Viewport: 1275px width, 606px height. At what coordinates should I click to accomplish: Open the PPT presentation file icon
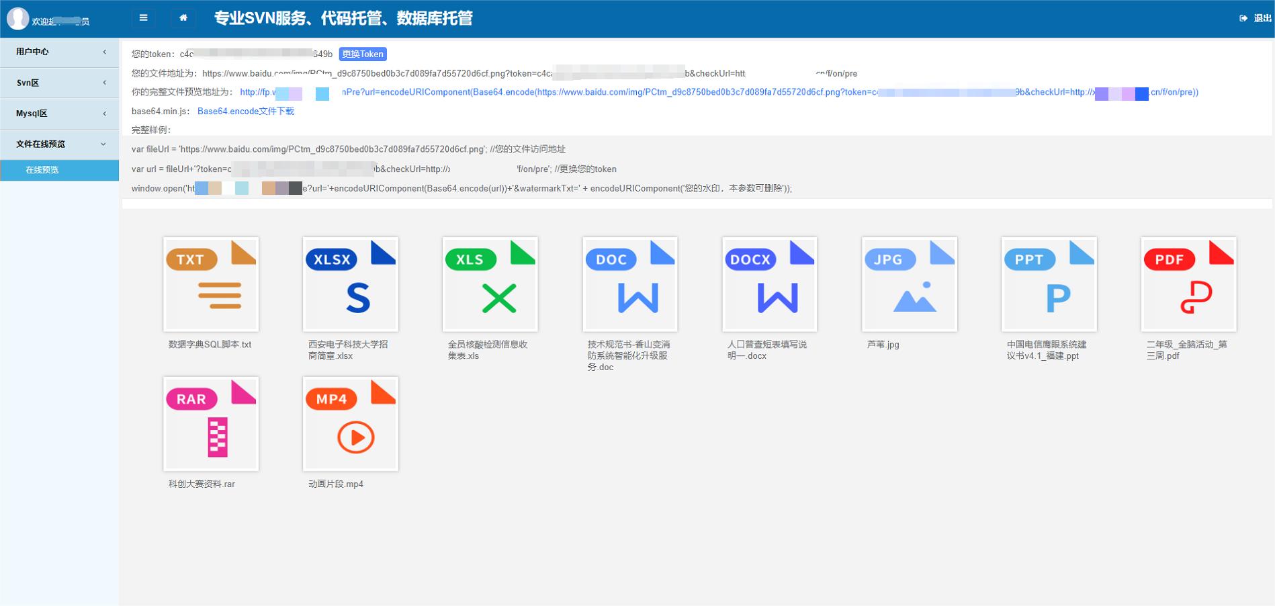pyautogui.click(x=1049, y=284)
